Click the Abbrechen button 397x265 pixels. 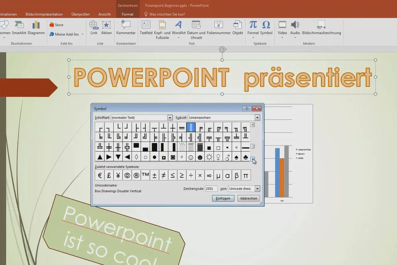coord(249,198)
